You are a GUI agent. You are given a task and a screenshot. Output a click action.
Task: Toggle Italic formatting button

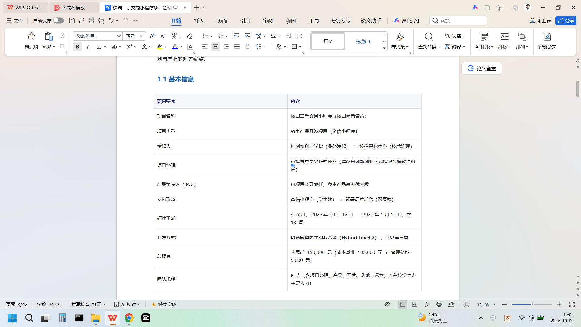click(88, 47)
